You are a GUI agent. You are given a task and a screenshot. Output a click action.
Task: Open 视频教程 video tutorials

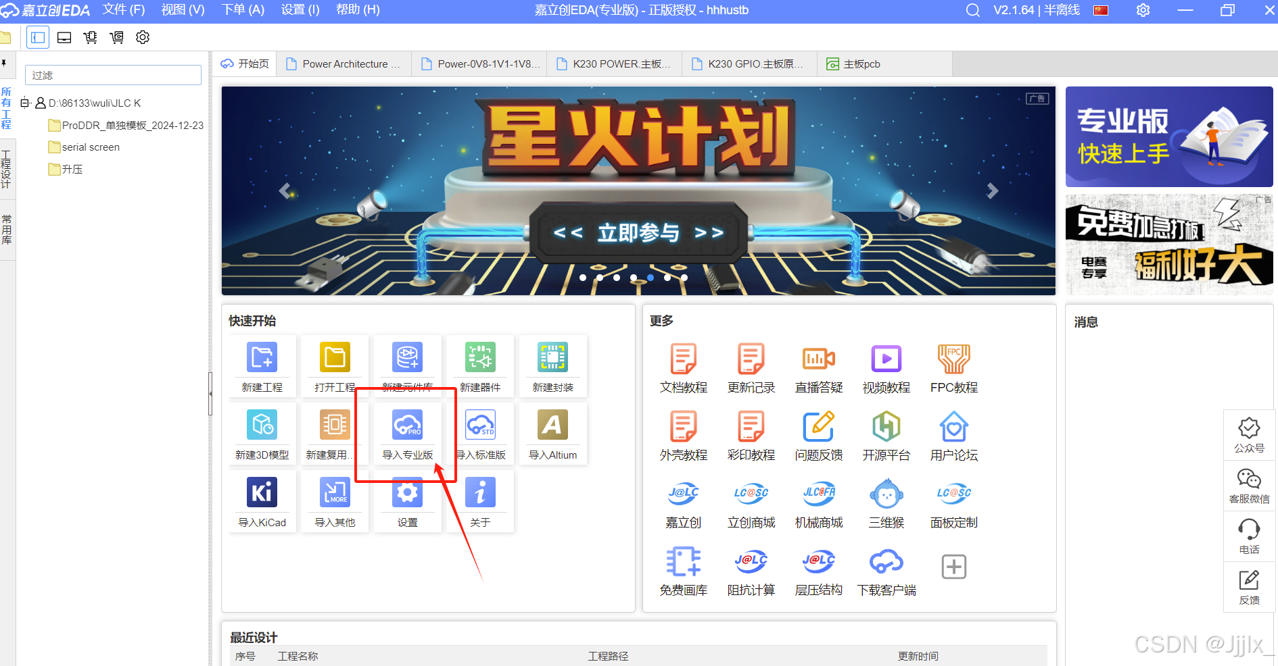886,359
